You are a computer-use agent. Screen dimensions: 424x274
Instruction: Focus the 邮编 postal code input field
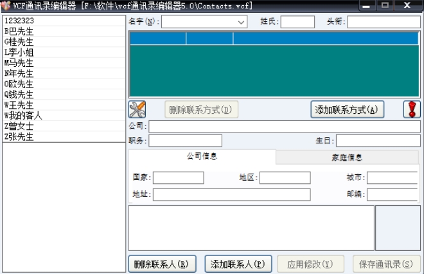pyautogui.click(x=392, y=195)
